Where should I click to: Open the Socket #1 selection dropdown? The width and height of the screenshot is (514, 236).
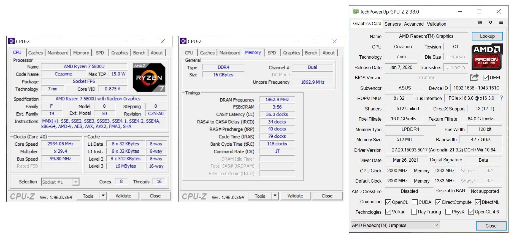pos(76,182)
